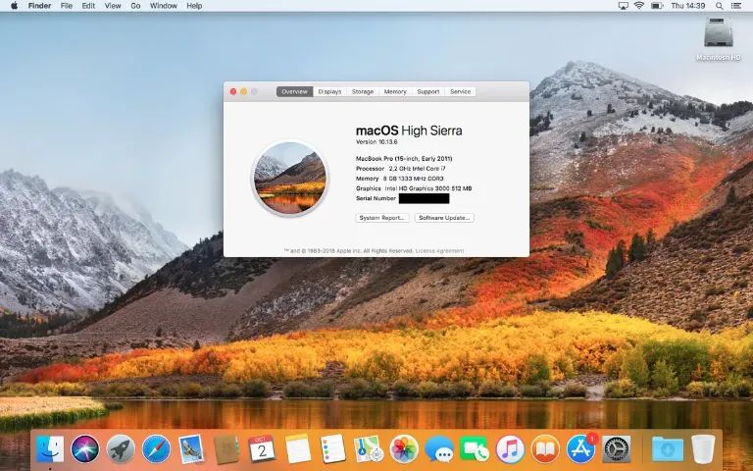Image resolution: width=753 pixels, height=471 pixels.
Task: Switch to the Storage tab
Action: (x=363, y=91)
